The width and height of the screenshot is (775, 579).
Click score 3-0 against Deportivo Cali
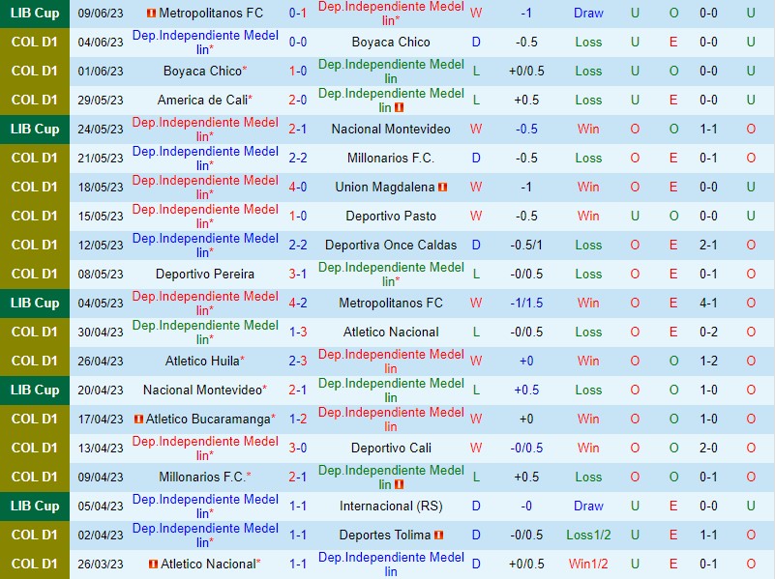click(298, 449)
